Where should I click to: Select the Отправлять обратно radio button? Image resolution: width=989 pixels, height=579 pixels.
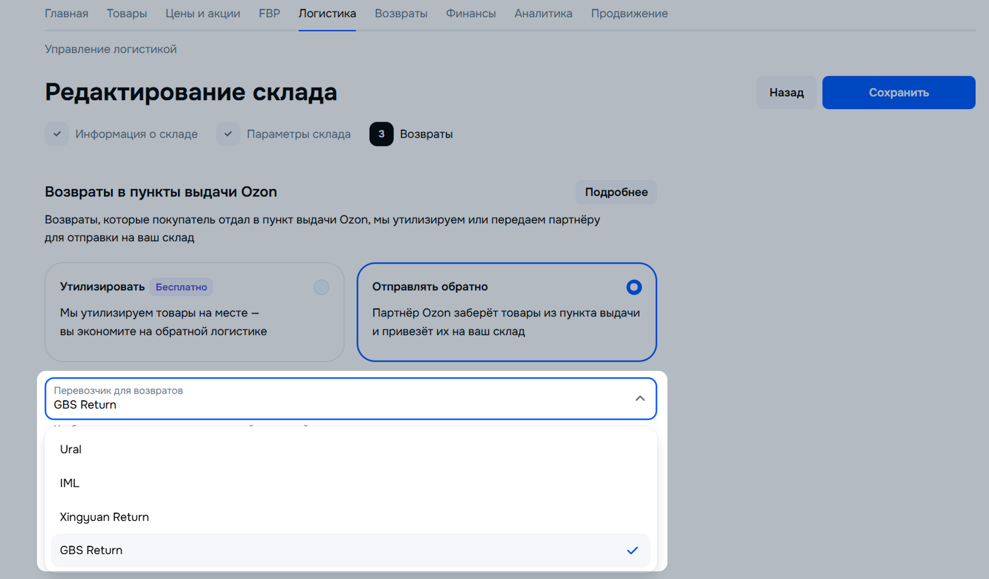634,287
